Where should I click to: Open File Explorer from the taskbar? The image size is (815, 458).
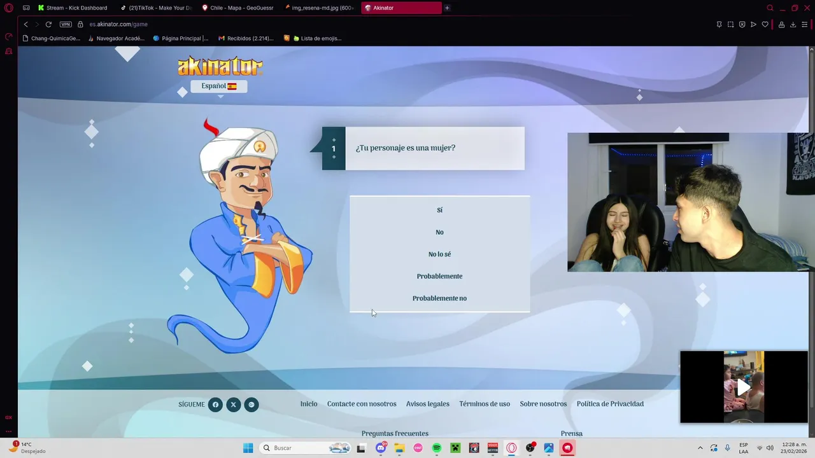[399, 448]
